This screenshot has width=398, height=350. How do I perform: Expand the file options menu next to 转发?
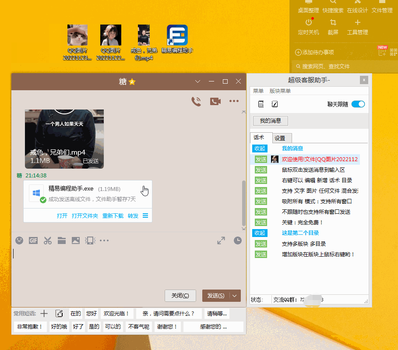145,216
